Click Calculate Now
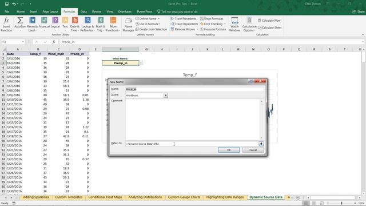366x206 pixels. pyautogui.click(x=269, y=21)
